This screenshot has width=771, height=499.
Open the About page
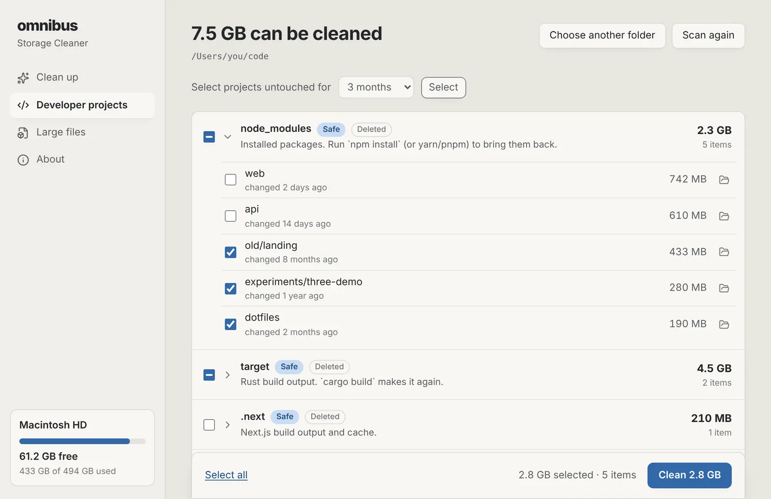click(x=82, y=159)
